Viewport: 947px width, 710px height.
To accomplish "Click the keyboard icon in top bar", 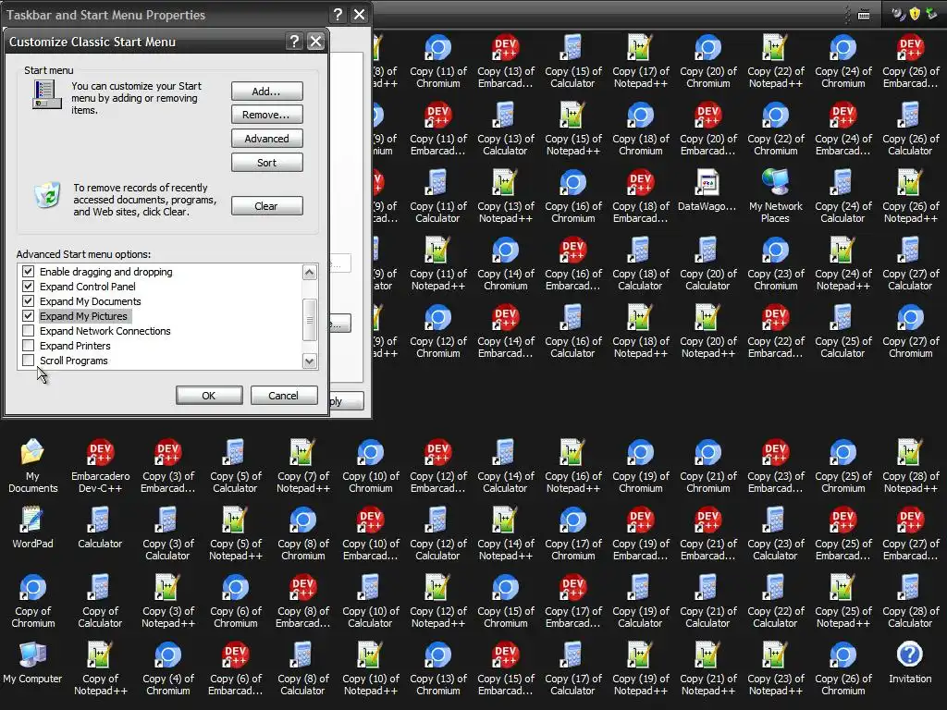I will [x=864, y=15].
